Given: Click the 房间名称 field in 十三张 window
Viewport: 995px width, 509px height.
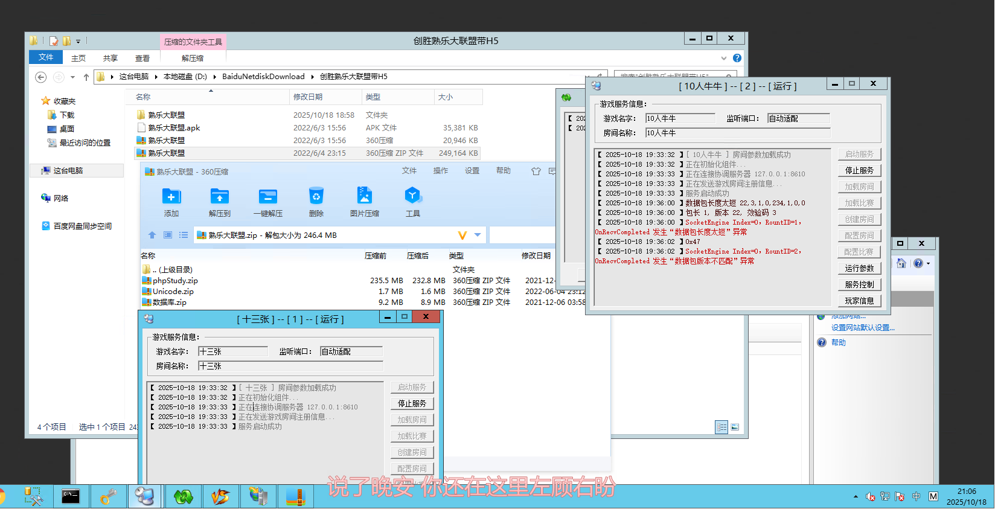Looking at the screenshot, I should [290, 366].
